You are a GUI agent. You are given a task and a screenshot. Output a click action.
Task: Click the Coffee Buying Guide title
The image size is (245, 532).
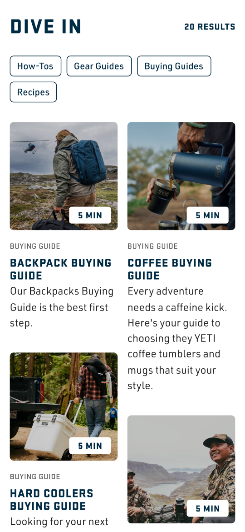coord(170,269)
